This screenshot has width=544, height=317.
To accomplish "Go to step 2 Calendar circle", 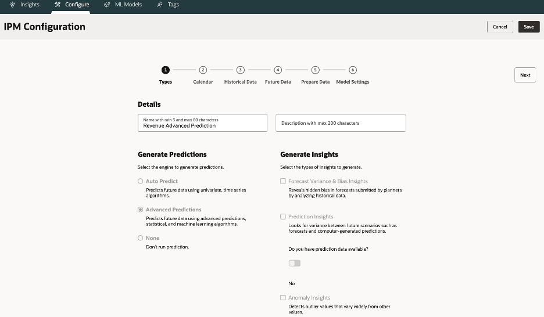I will [x=203, y=70].
